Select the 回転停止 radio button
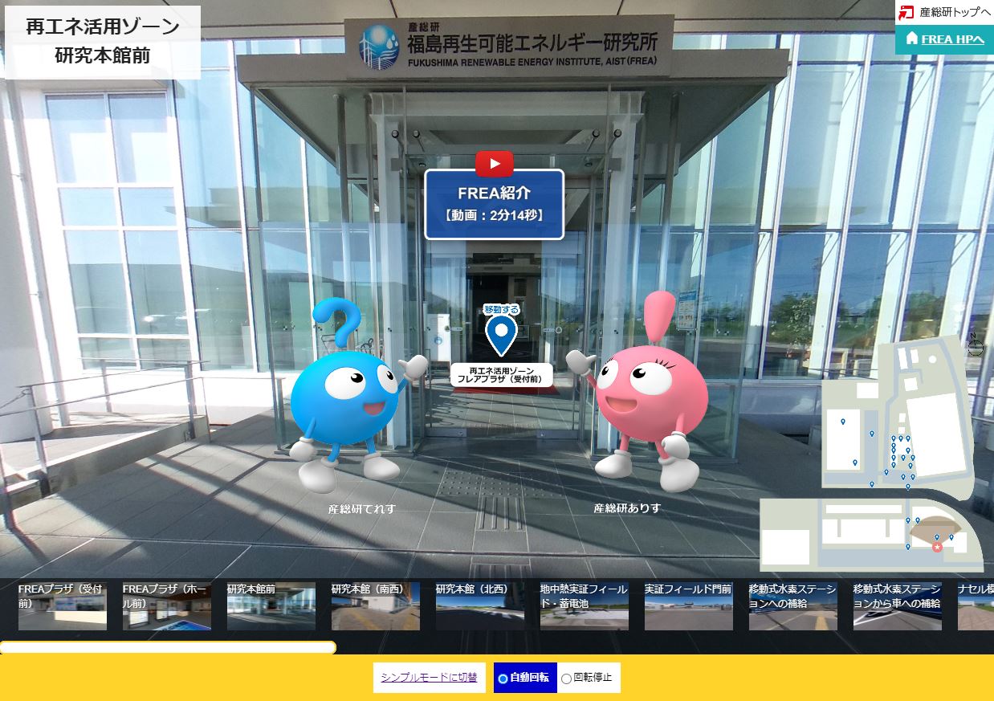 (x=566, y=679)
